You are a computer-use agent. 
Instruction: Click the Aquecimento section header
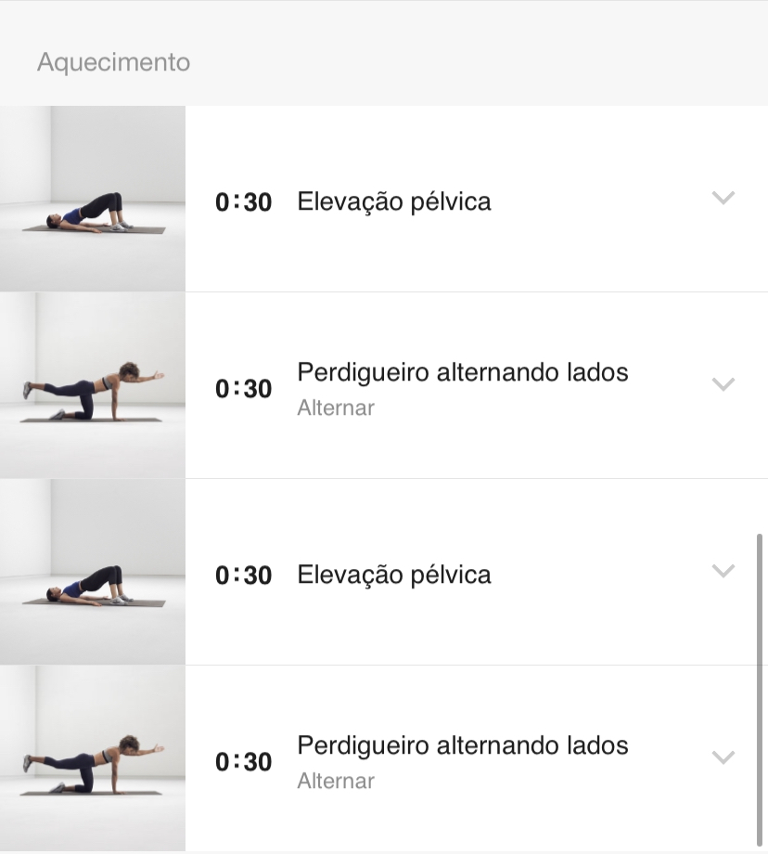114,62
